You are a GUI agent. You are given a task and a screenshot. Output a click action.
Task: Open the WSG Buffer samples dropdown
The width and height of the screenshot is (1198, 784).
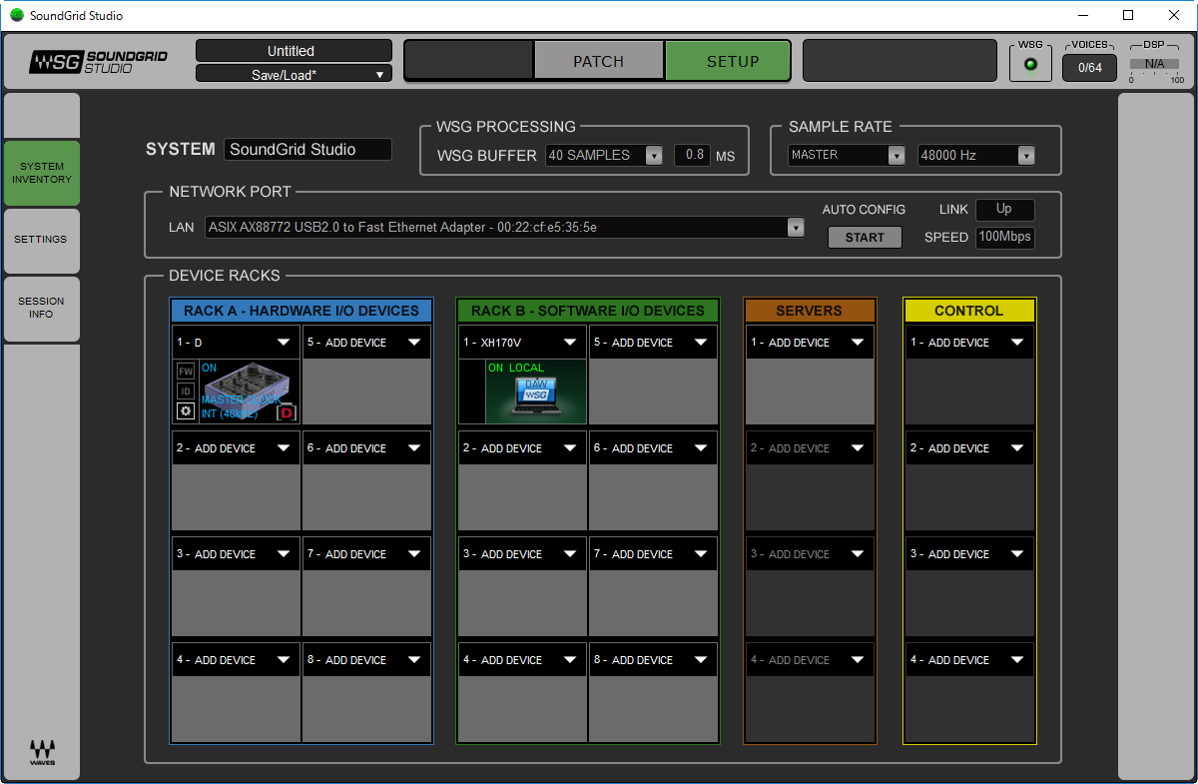(x=604, y=155)
